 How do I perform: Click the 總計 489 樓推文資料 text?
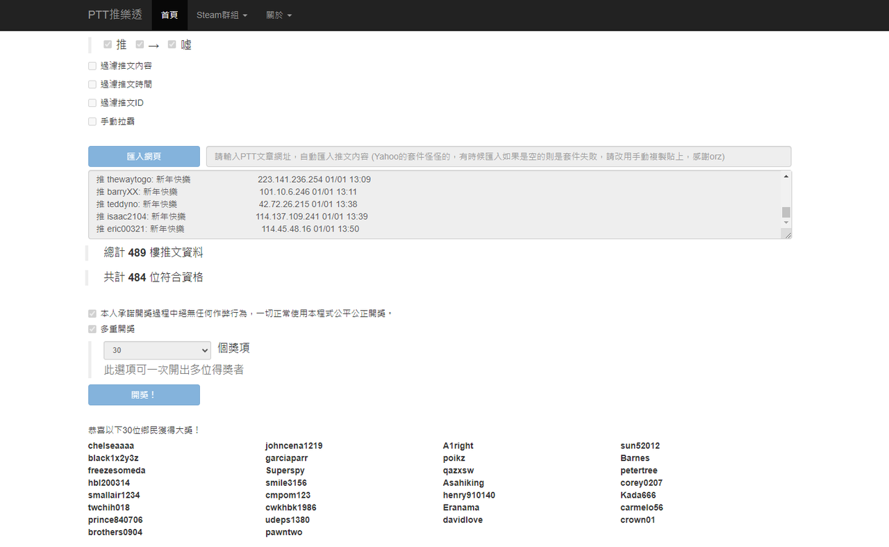tap(153, 252)
